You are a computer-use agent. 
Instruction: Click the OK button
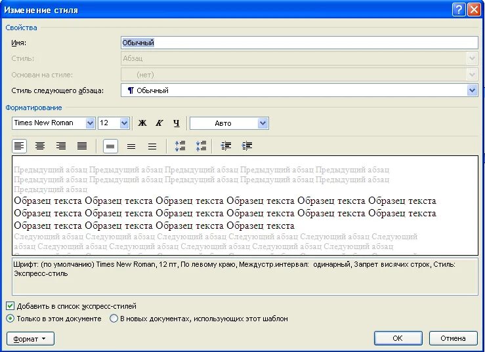click(x=398, y=338)
